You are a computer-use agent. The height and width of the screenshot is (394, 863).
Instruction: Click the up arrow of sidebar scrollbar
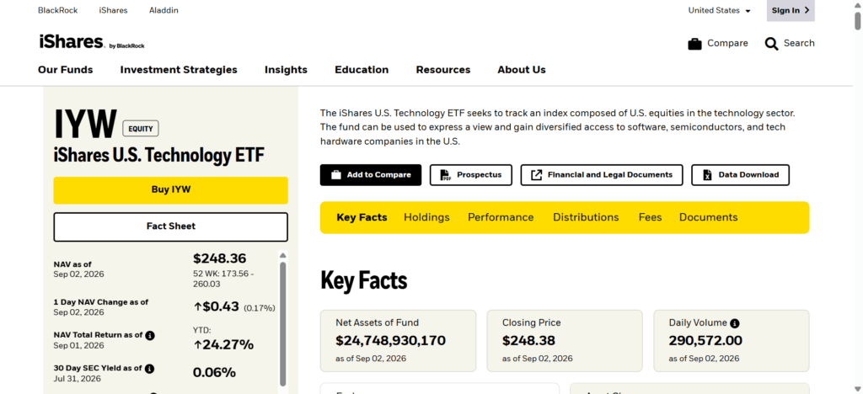[x=283, y=256]
